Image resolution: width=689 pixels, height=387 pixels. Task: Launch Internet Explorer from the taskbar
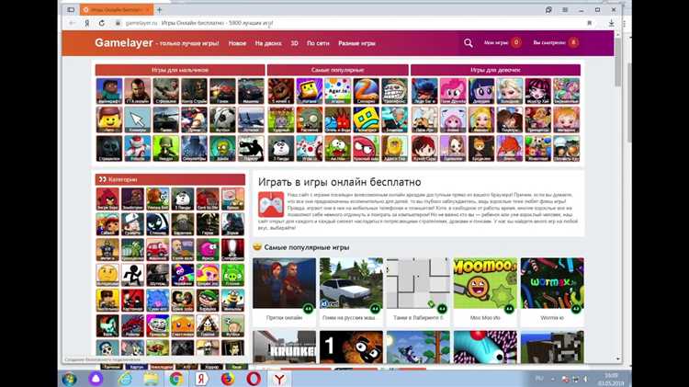125,379
